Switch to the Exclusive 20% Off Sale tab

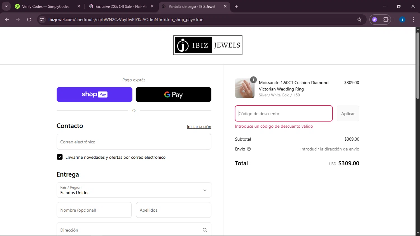[x=121, y=6]
